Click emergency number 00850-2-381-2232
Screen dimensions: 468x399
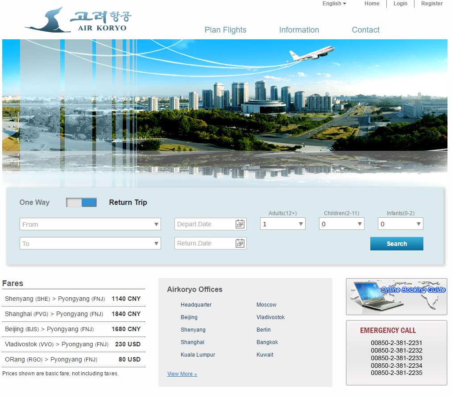point(396,350)
